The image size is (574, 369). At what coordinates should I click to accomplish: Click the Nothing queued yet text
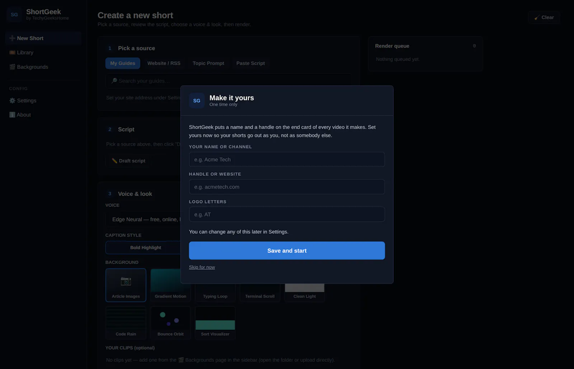tap(397, 60)
